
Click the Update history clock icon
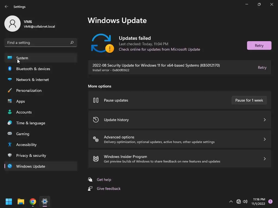point(96,120)
